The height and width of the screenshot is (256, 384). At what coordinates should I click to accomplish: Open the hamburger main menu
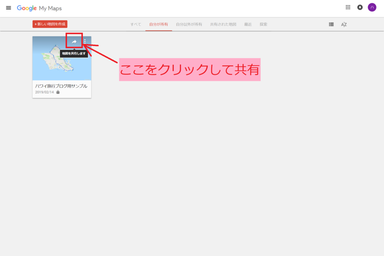[x=8, y=8]
